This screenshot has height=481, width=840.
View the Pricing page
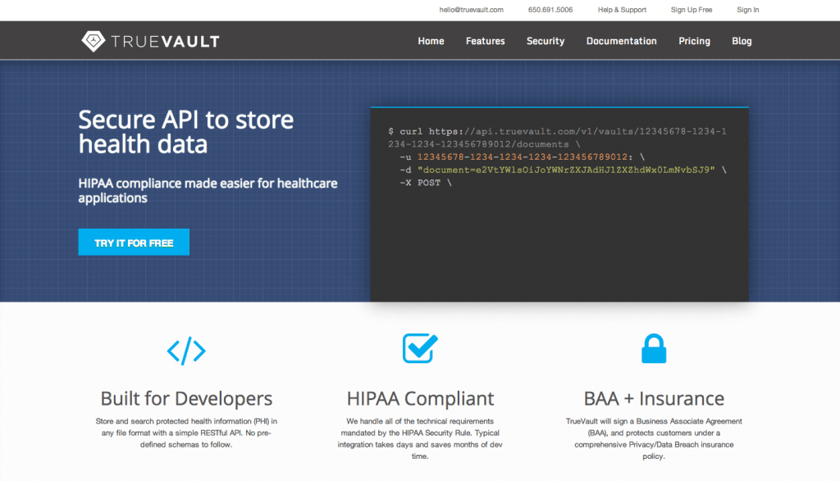[x=694, y=41]
